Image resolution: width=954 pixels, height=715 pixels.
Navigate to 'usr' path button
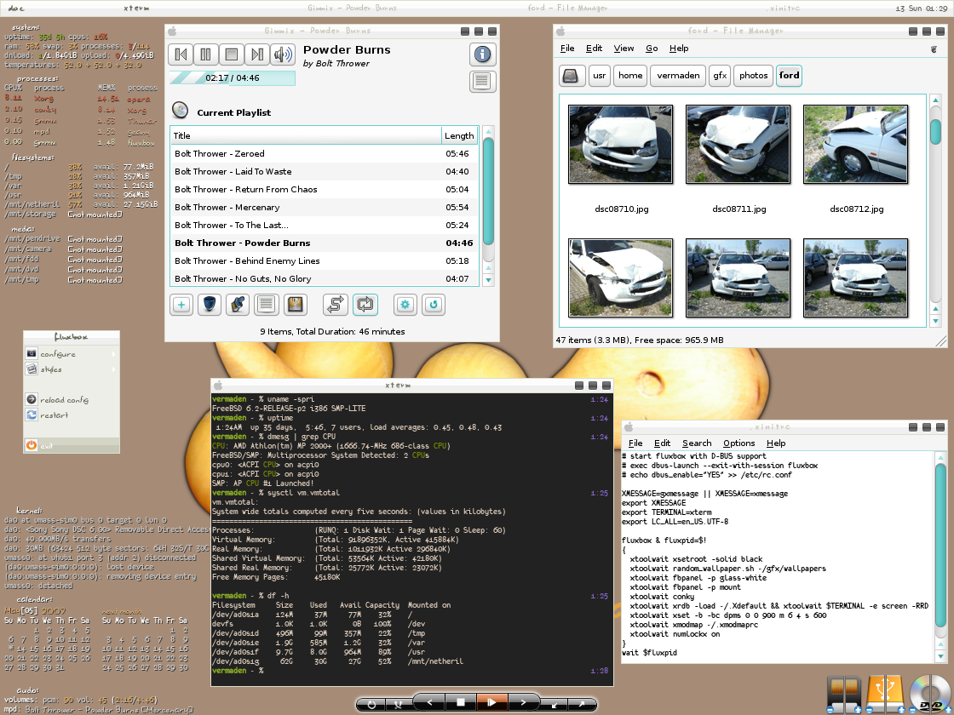point(600,76)
